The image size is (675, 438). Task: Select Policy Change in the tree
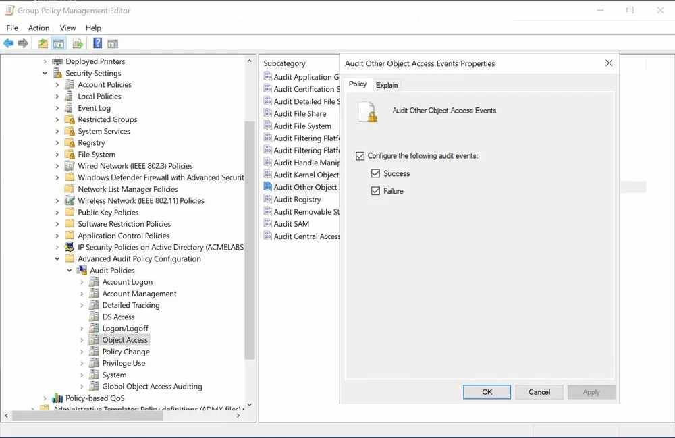(126, 352)
